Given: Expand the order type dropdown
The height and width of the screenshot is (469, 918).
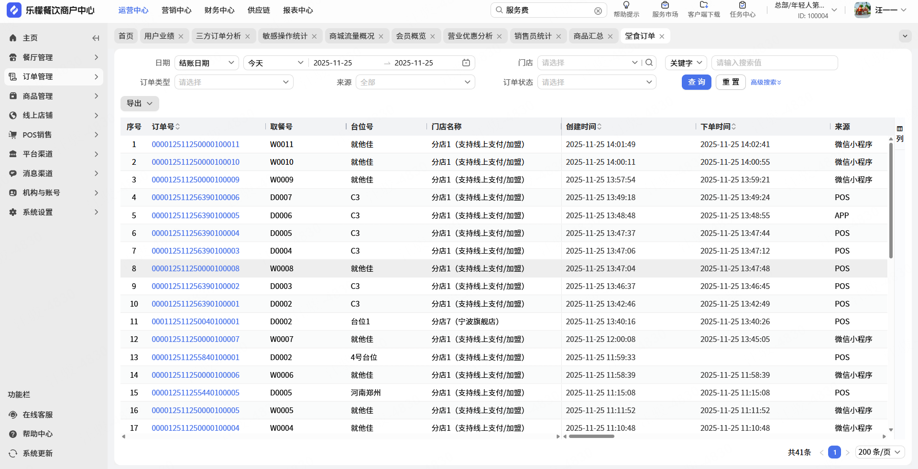Looking at the screenshot, I should click(x=234, y=82).
